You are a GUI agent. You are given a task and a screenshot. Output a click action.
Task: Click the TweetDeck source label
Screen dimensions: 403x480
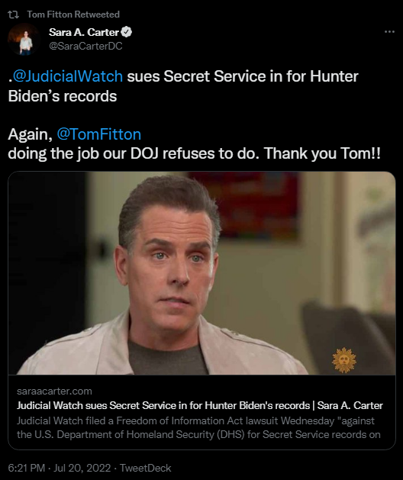pyautogui.click(x=145, y=468)
